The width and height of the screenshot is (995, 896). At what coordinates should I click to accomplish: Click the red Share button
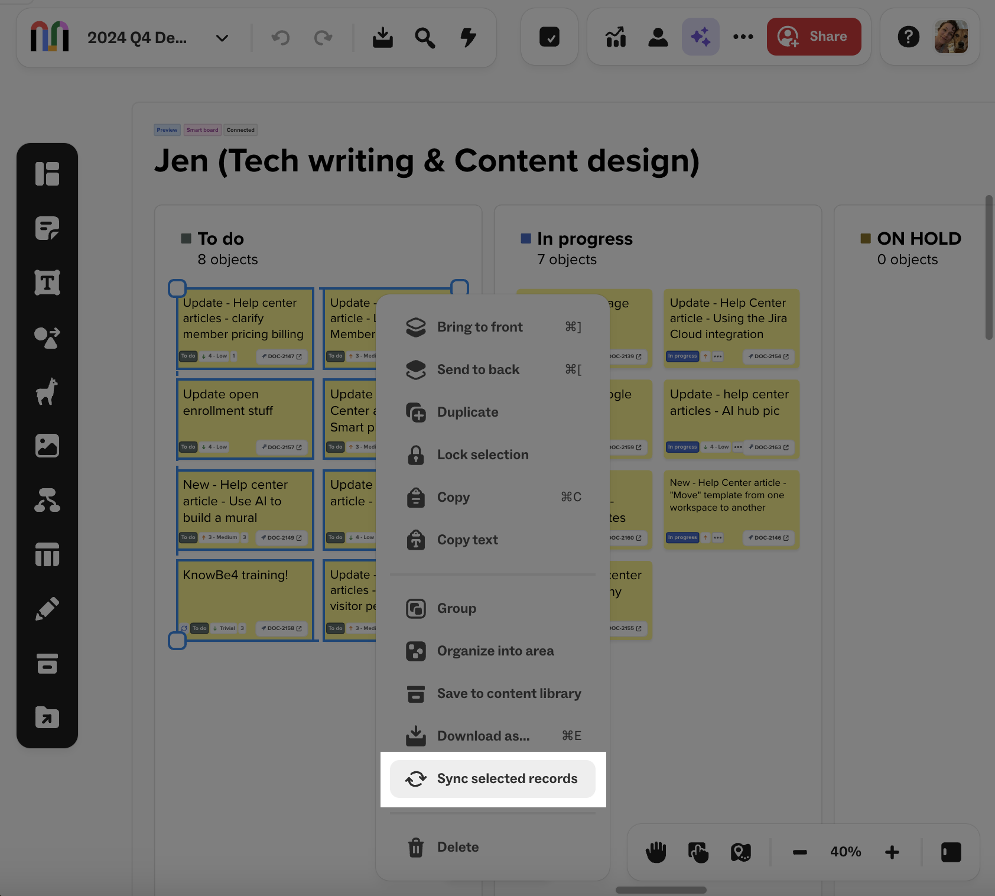[x=814, y=37]
